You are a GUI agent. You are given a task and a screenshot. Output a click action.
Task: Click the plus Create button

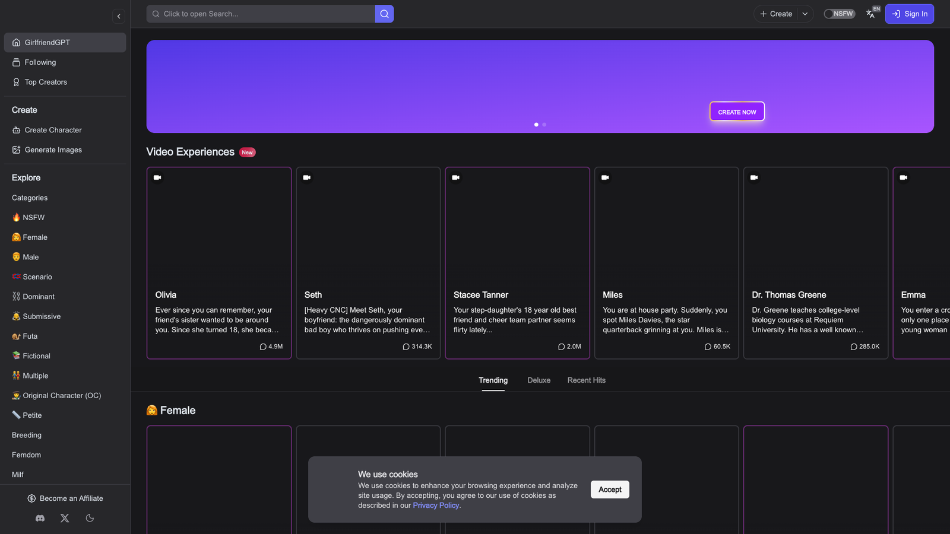(x=776, y=14)
